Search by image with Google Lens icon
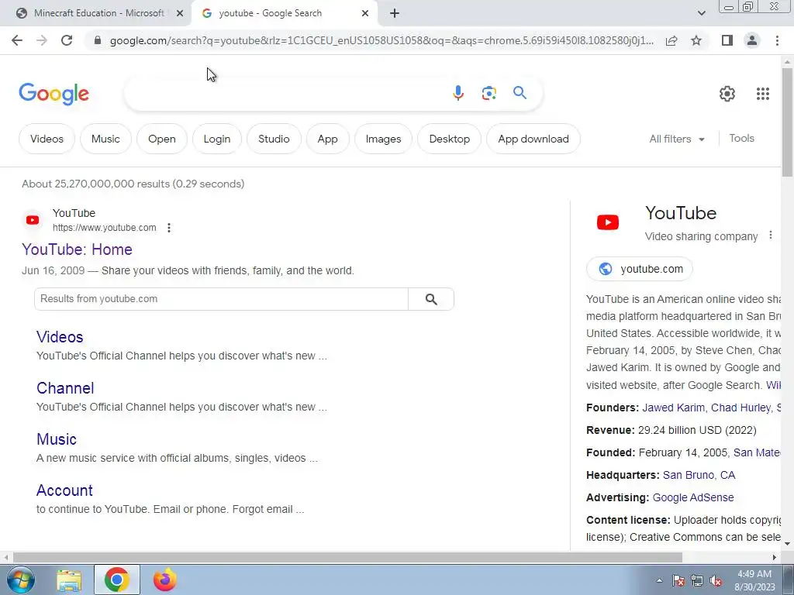 488,93
